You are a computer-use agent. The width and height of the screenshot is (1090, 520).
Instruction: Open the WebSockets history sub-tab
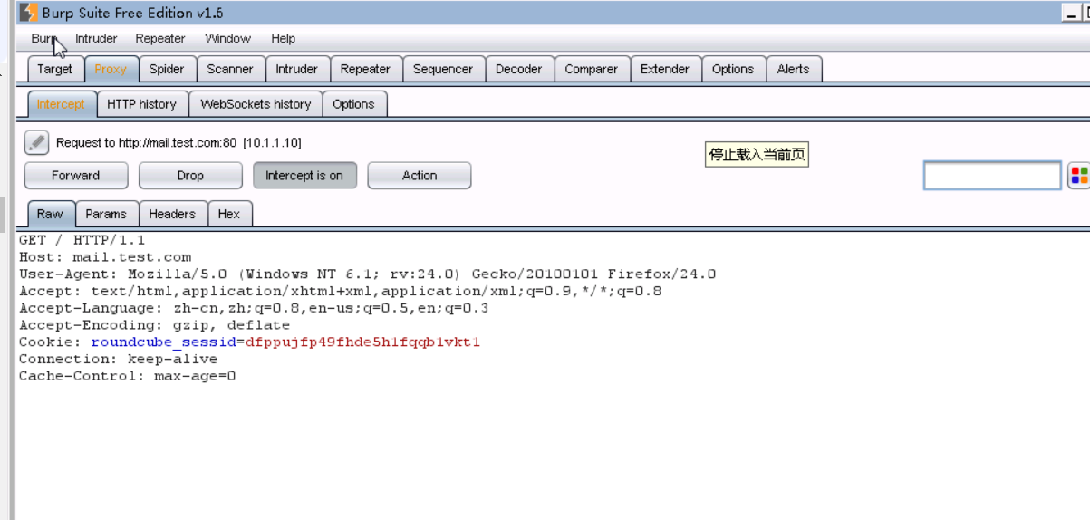[x=256, y=104]
